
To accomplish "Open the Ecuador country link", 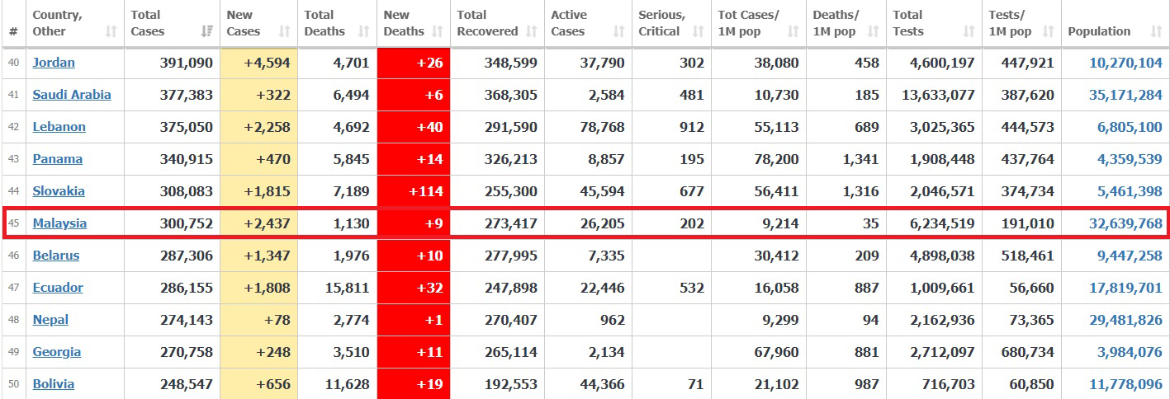I will pyautogui.click(x=58, y=288).
